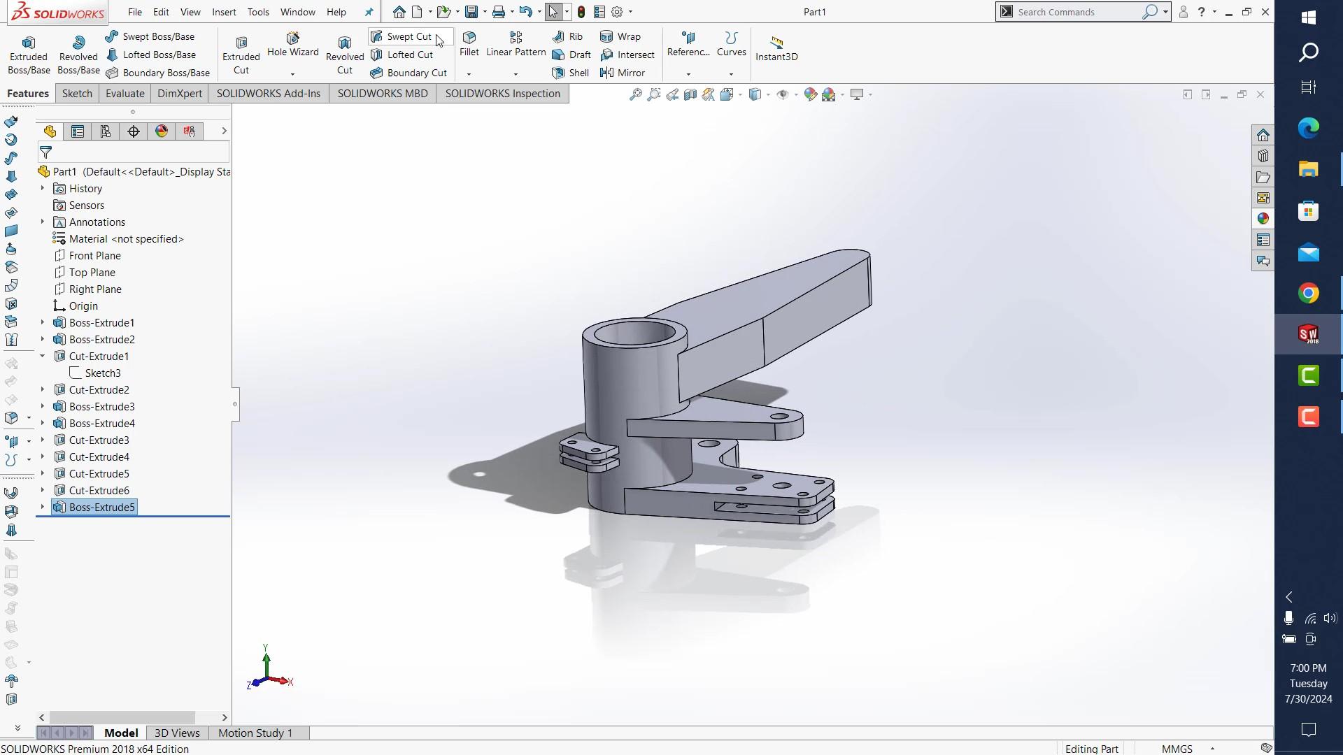Select the Revolved Cut tool
This screenshot has height=755, width=1343.
coord(345,55)
